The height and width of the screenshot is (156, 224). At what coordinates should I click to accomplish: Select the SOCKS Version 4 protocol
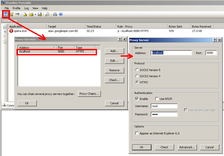[x=137, y=76]
